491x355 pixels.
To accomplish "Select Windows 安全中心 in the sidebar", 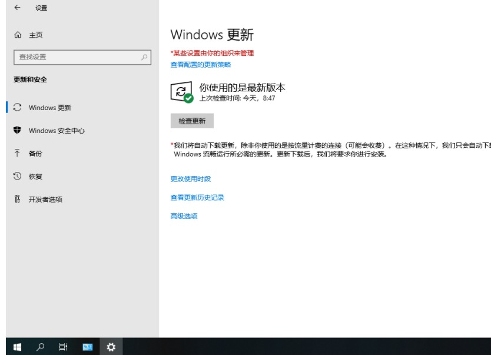I will pos(82,130).
